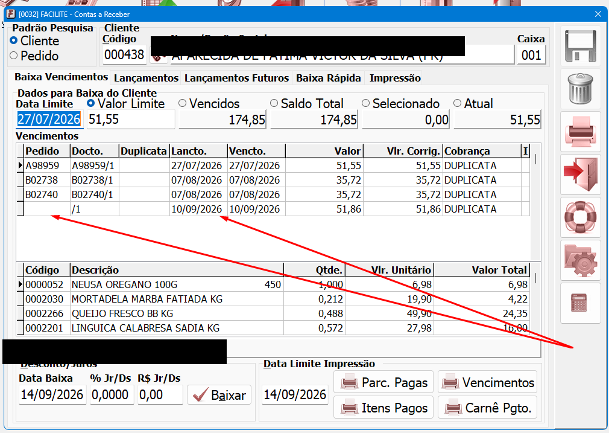Click the trash can delete icon
This screenshot has height=433, width=609.
pyautogui.click(x=580, y=89)
